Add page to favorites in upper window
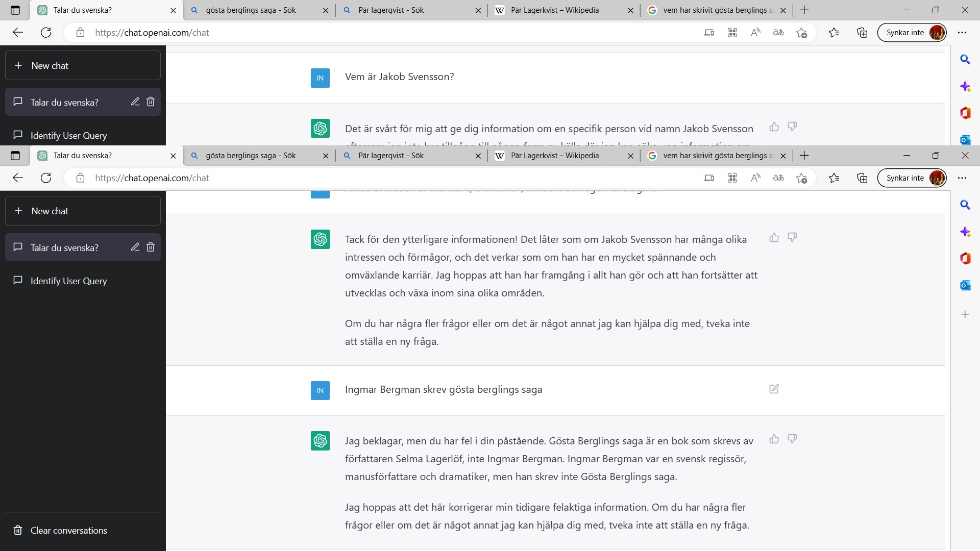 pos(802,33)
